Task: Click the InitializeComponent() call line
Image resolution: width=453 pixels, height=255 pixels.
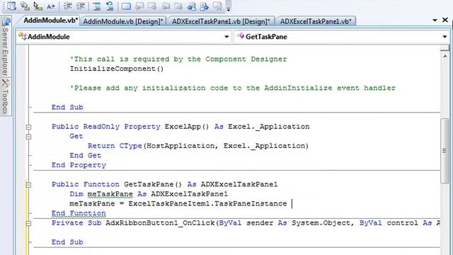Action: (x=117, y=69)
